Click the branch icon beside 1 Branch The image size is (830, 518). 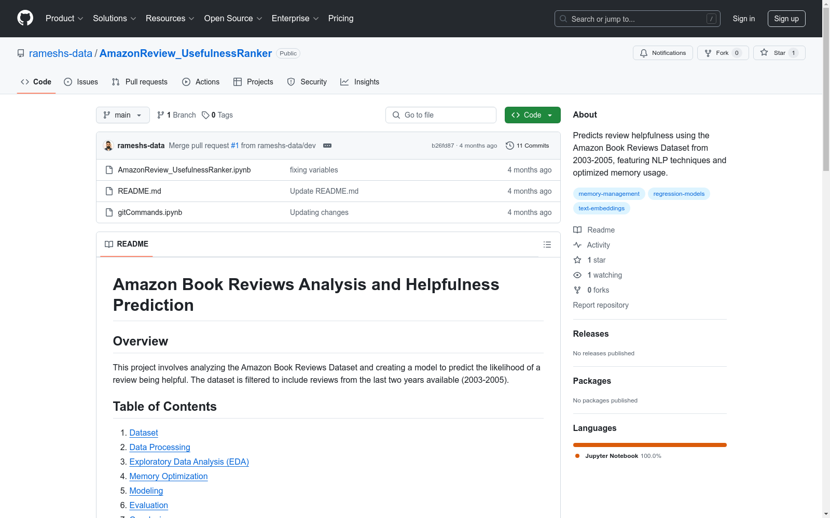(160, 114)
